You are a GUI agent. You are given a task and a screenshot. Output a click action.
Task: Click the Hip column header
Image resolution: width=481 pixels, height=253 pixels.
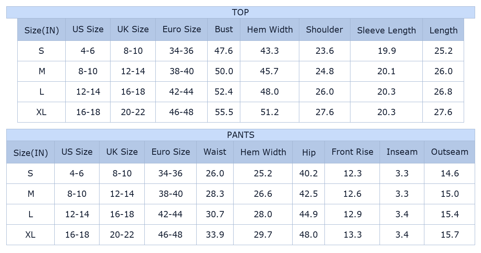(x=309, y=152)
